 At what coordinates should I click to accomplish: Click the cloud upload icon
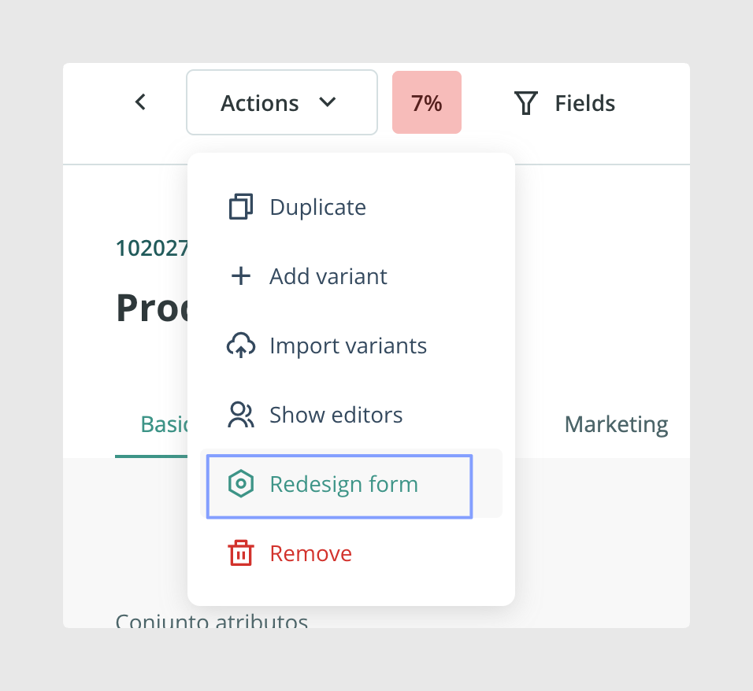(240, 345)
